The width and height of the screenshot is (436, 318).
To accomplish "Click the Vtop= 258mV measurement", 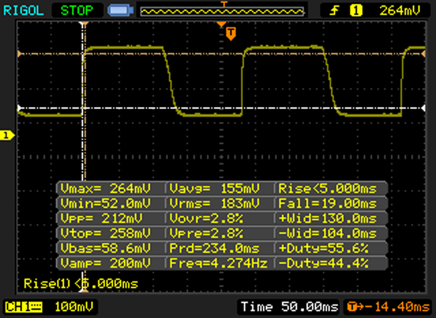I will 105,233.
